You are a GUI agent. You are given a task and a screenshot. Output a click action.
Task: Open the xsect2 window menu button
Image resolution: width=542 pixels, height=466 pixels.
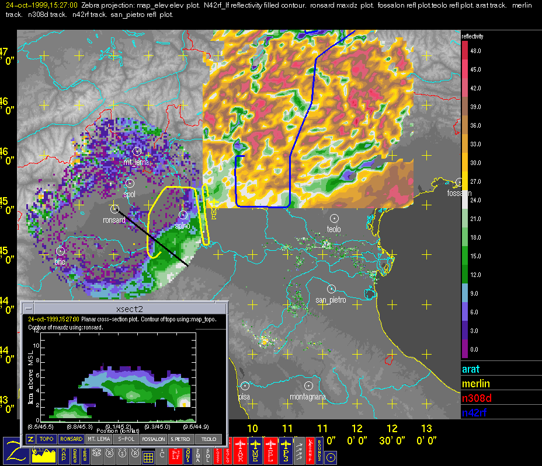(x=28, y=307)
